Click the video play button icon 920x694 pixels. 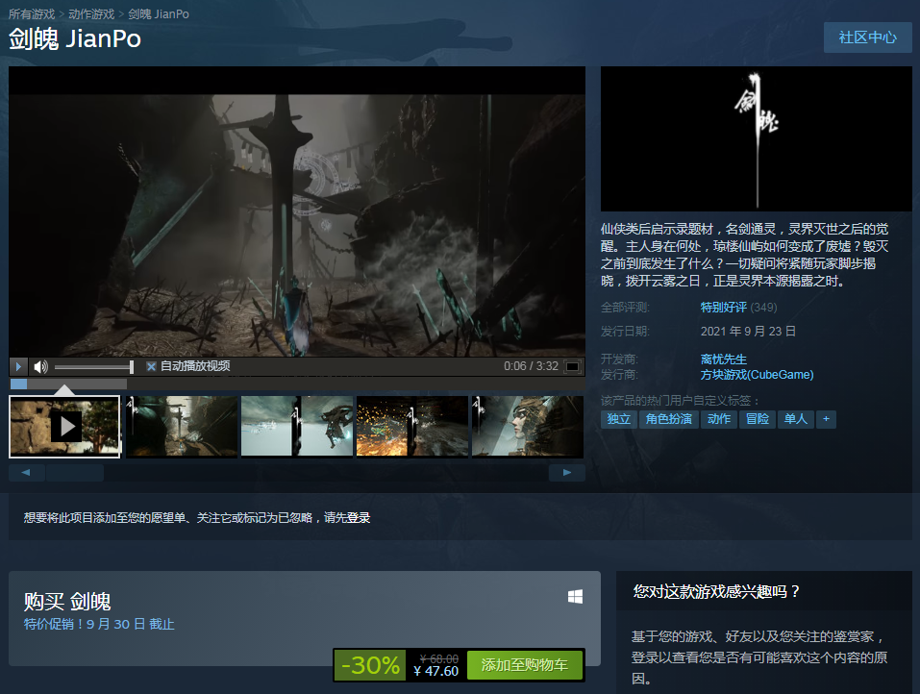(18, 366)
